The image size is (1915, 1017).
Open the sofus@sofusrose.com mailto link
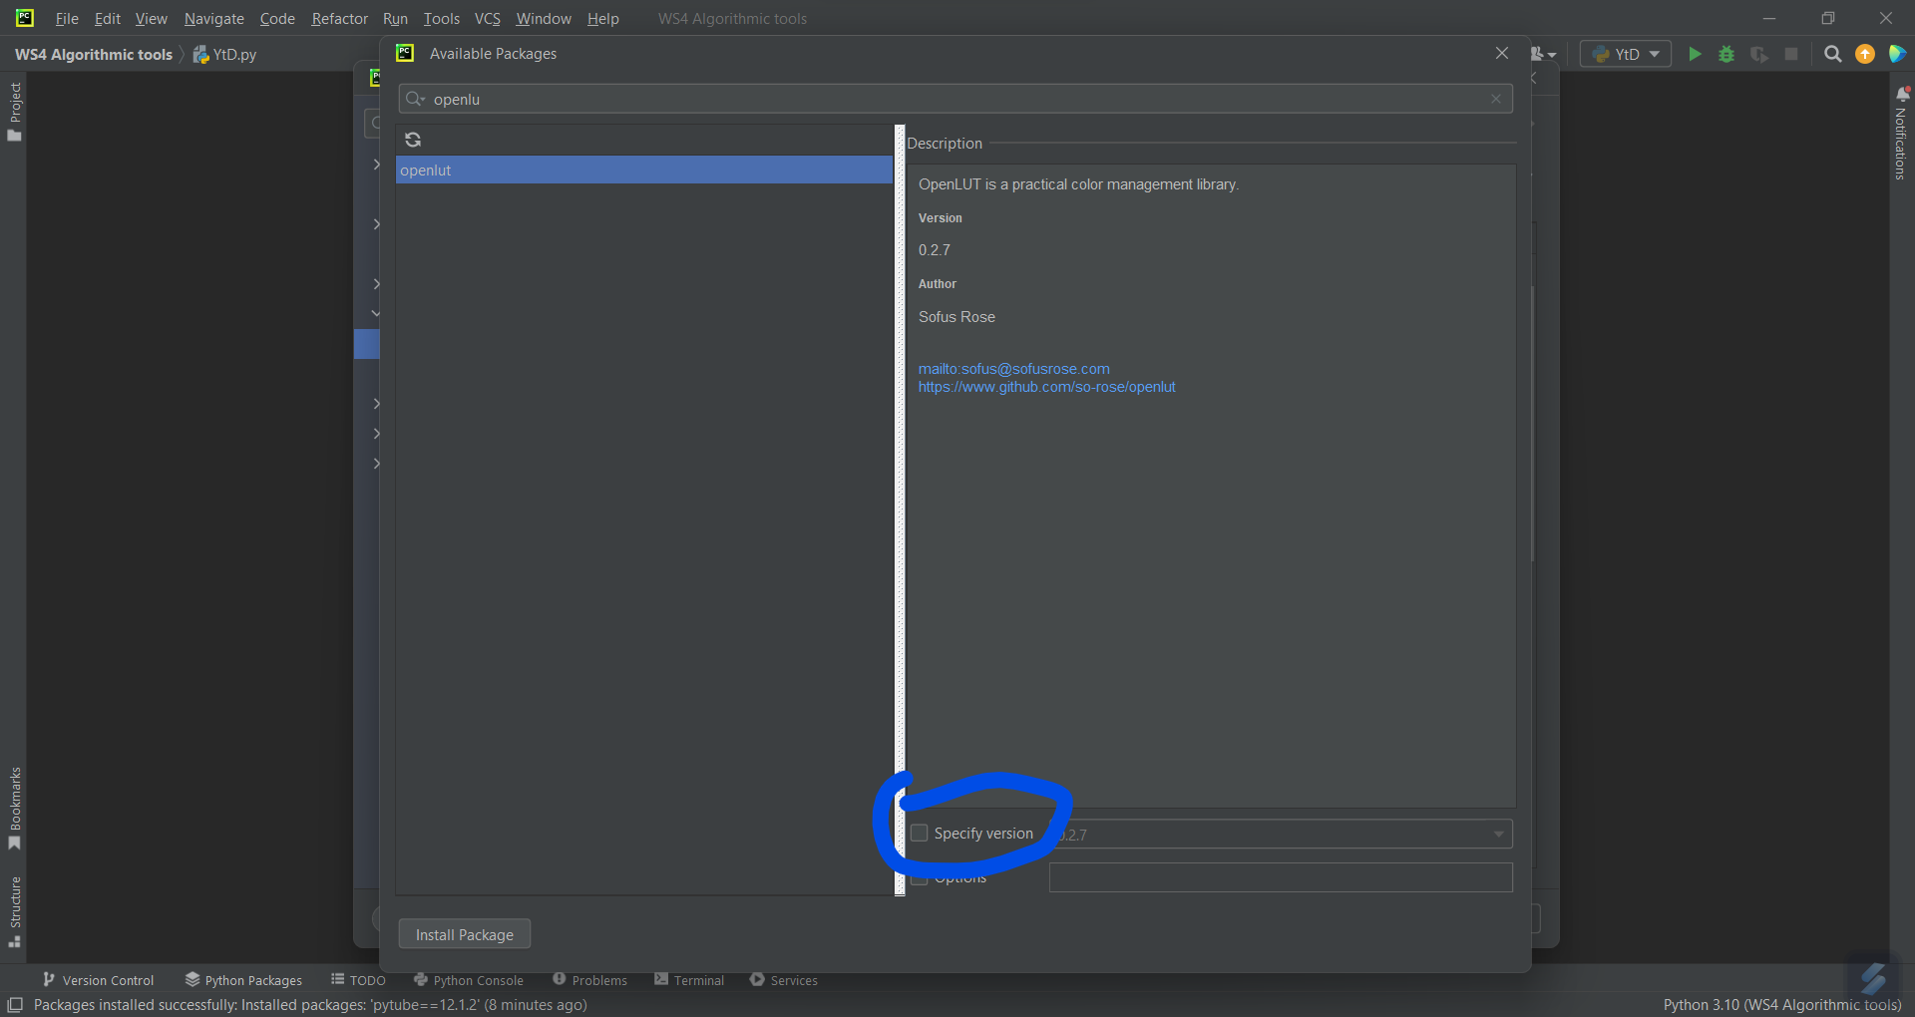[x=1014, y=369]
